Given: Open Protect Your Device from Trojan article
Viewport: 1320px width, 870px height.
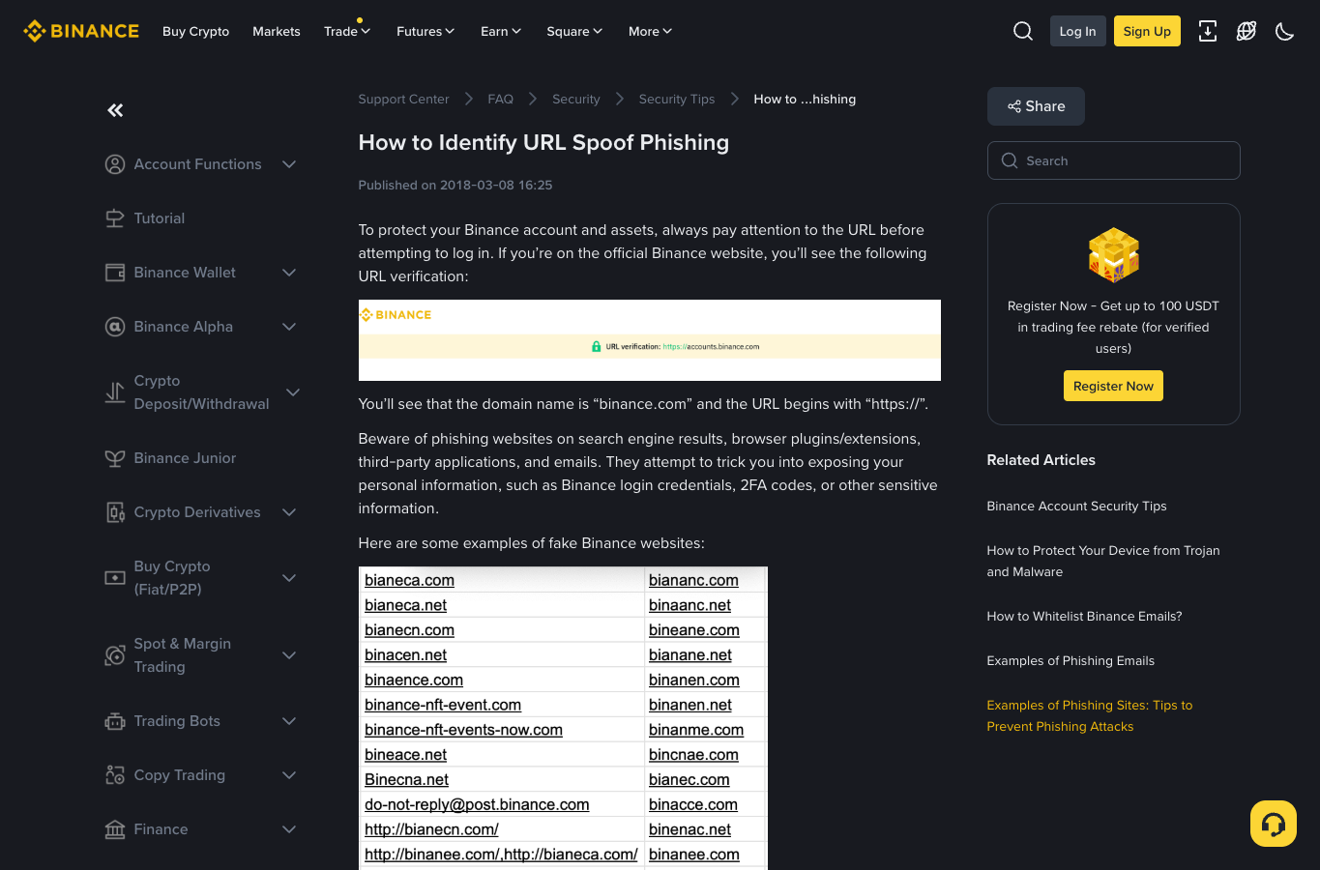Looking at the screenshot, I should point(1103,561).
